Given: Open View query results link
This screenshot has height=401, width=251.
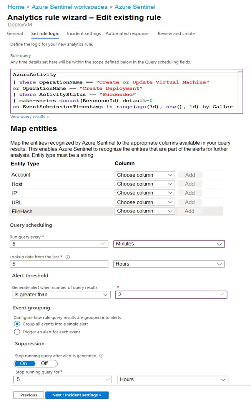Looking at the screenshot, I should (x=29, y=117).
